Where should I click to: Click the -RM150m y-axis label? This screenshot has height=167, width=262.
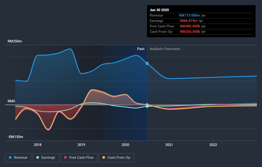15,137
